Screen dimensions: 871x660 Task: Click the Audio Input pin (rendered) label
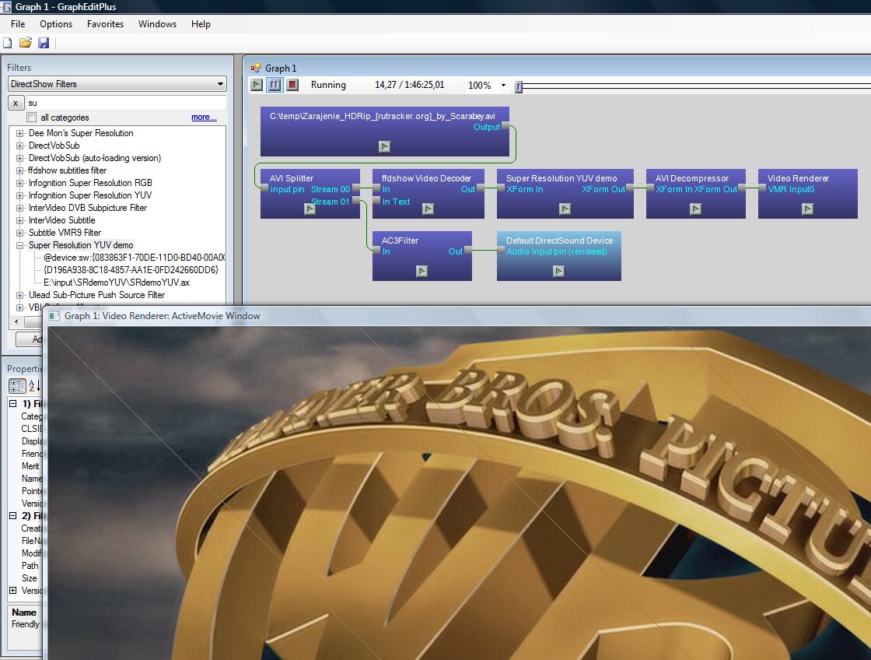coord(557,251)
